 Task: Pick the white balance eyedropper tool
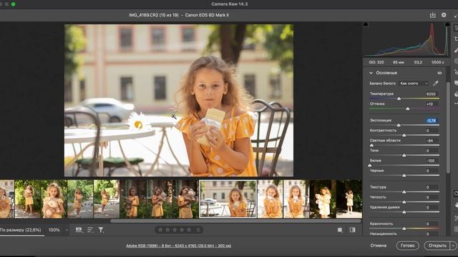(x=436, y=84)
